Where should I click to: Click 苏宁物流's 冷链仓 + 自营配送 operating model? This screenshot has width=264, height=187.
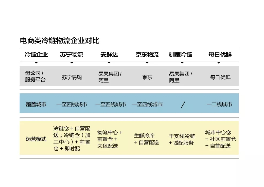point(72,138)
